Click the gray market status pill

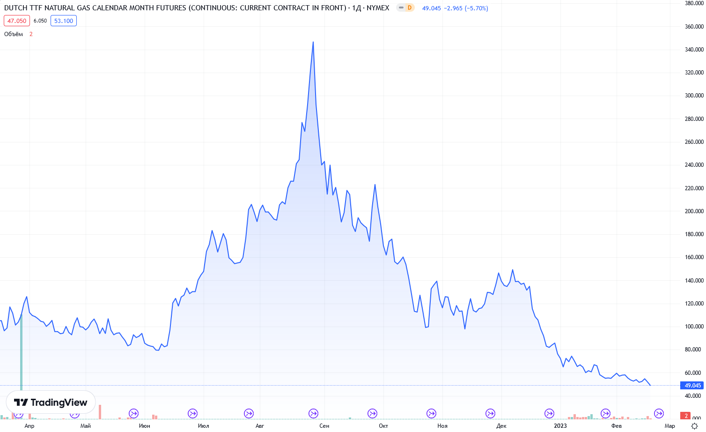401,8
